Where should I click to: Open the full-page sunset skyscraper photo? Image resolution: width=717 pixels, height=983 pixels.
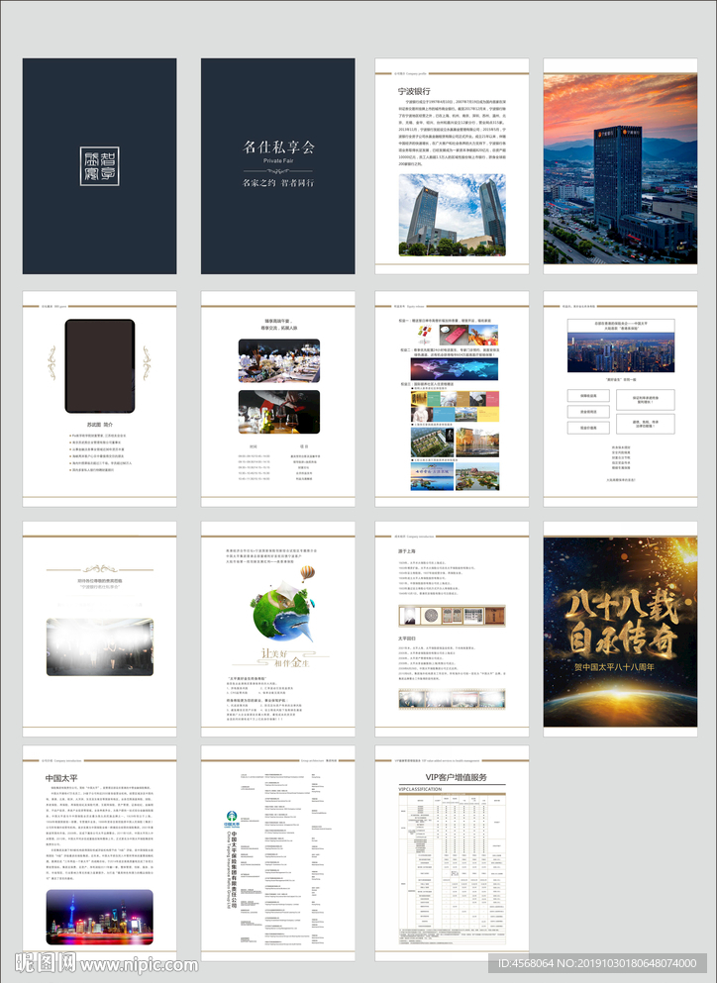pyautogui.click(x=620, y=168)
